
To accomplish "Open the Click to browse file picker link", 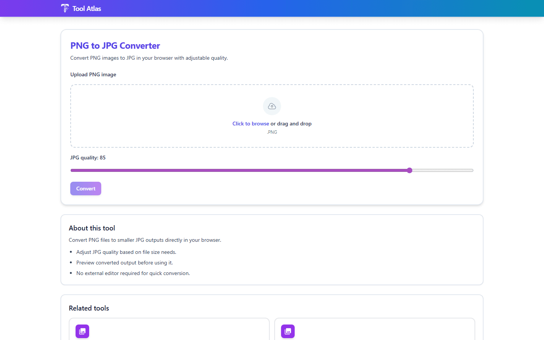I will [x=250, y=124].
